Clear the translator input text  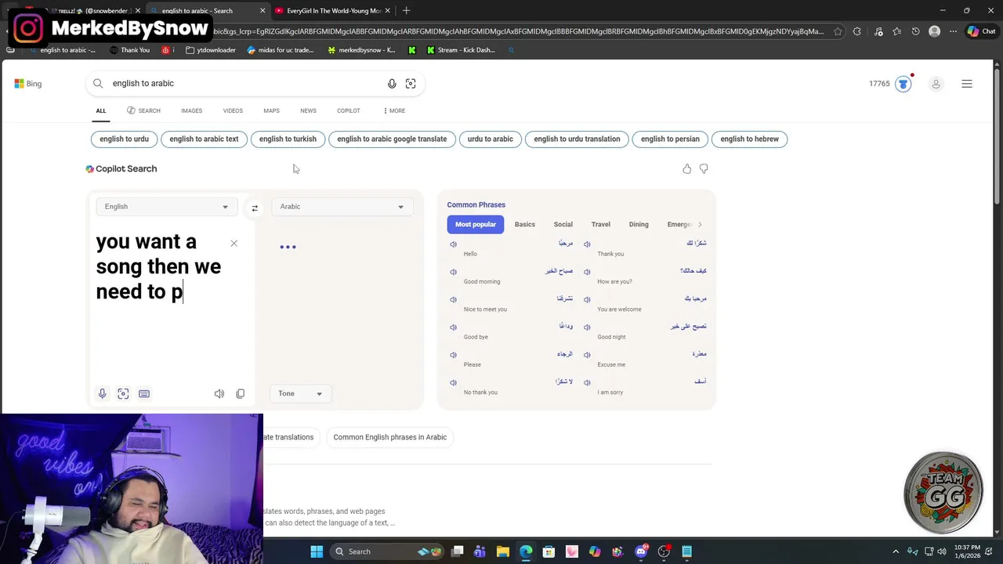pyautogui.click(x=234, y=243)
